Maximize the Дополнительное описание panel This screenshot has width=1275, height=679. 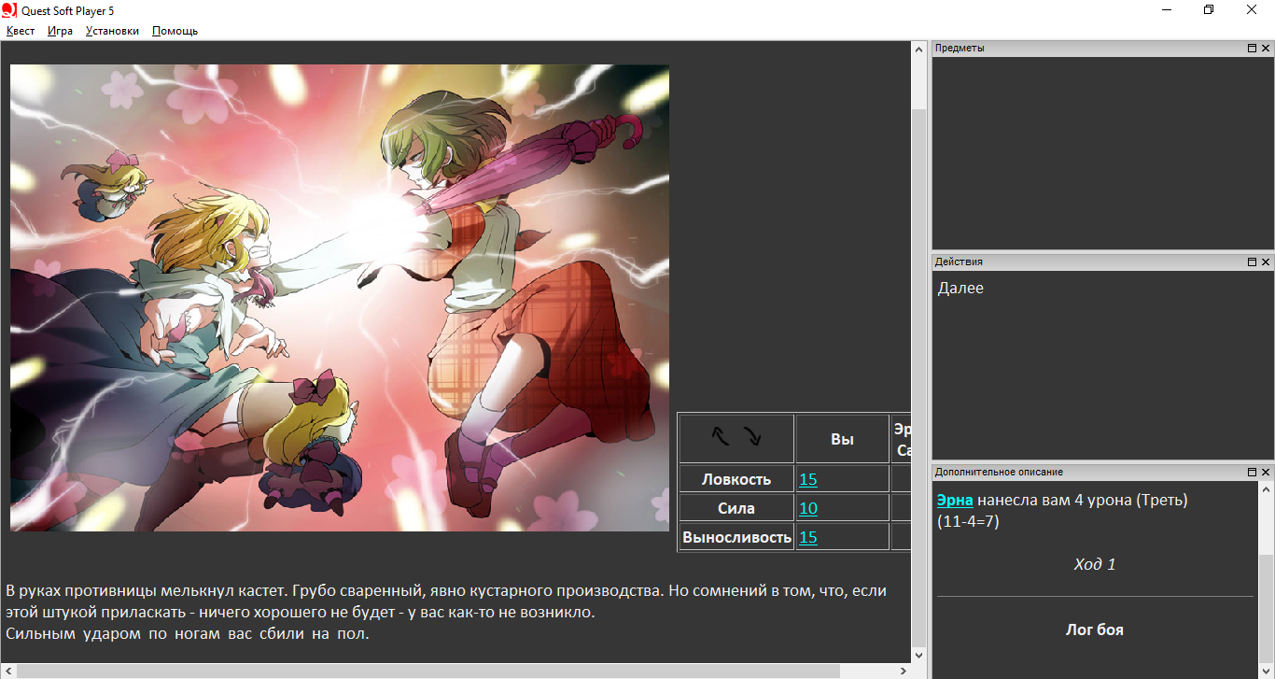pos(1252,473)
